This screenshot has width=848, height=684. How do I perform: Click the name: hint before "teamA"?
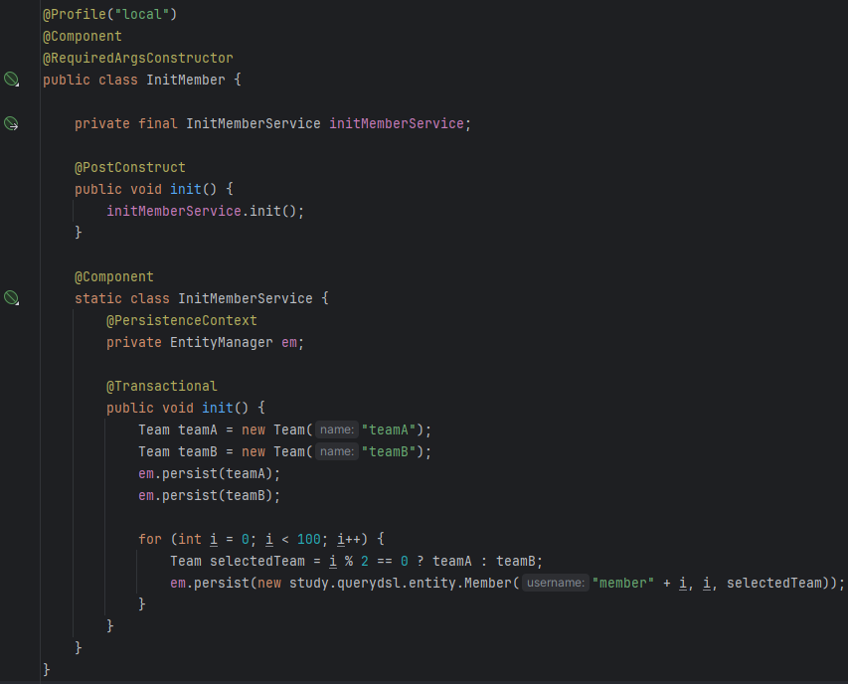[336, 429]
